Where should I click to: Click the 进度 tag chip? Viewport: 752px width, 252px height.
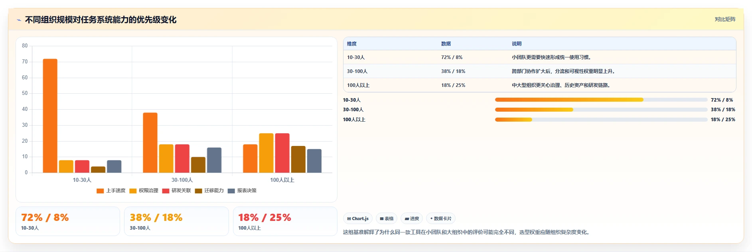[412, 219]
